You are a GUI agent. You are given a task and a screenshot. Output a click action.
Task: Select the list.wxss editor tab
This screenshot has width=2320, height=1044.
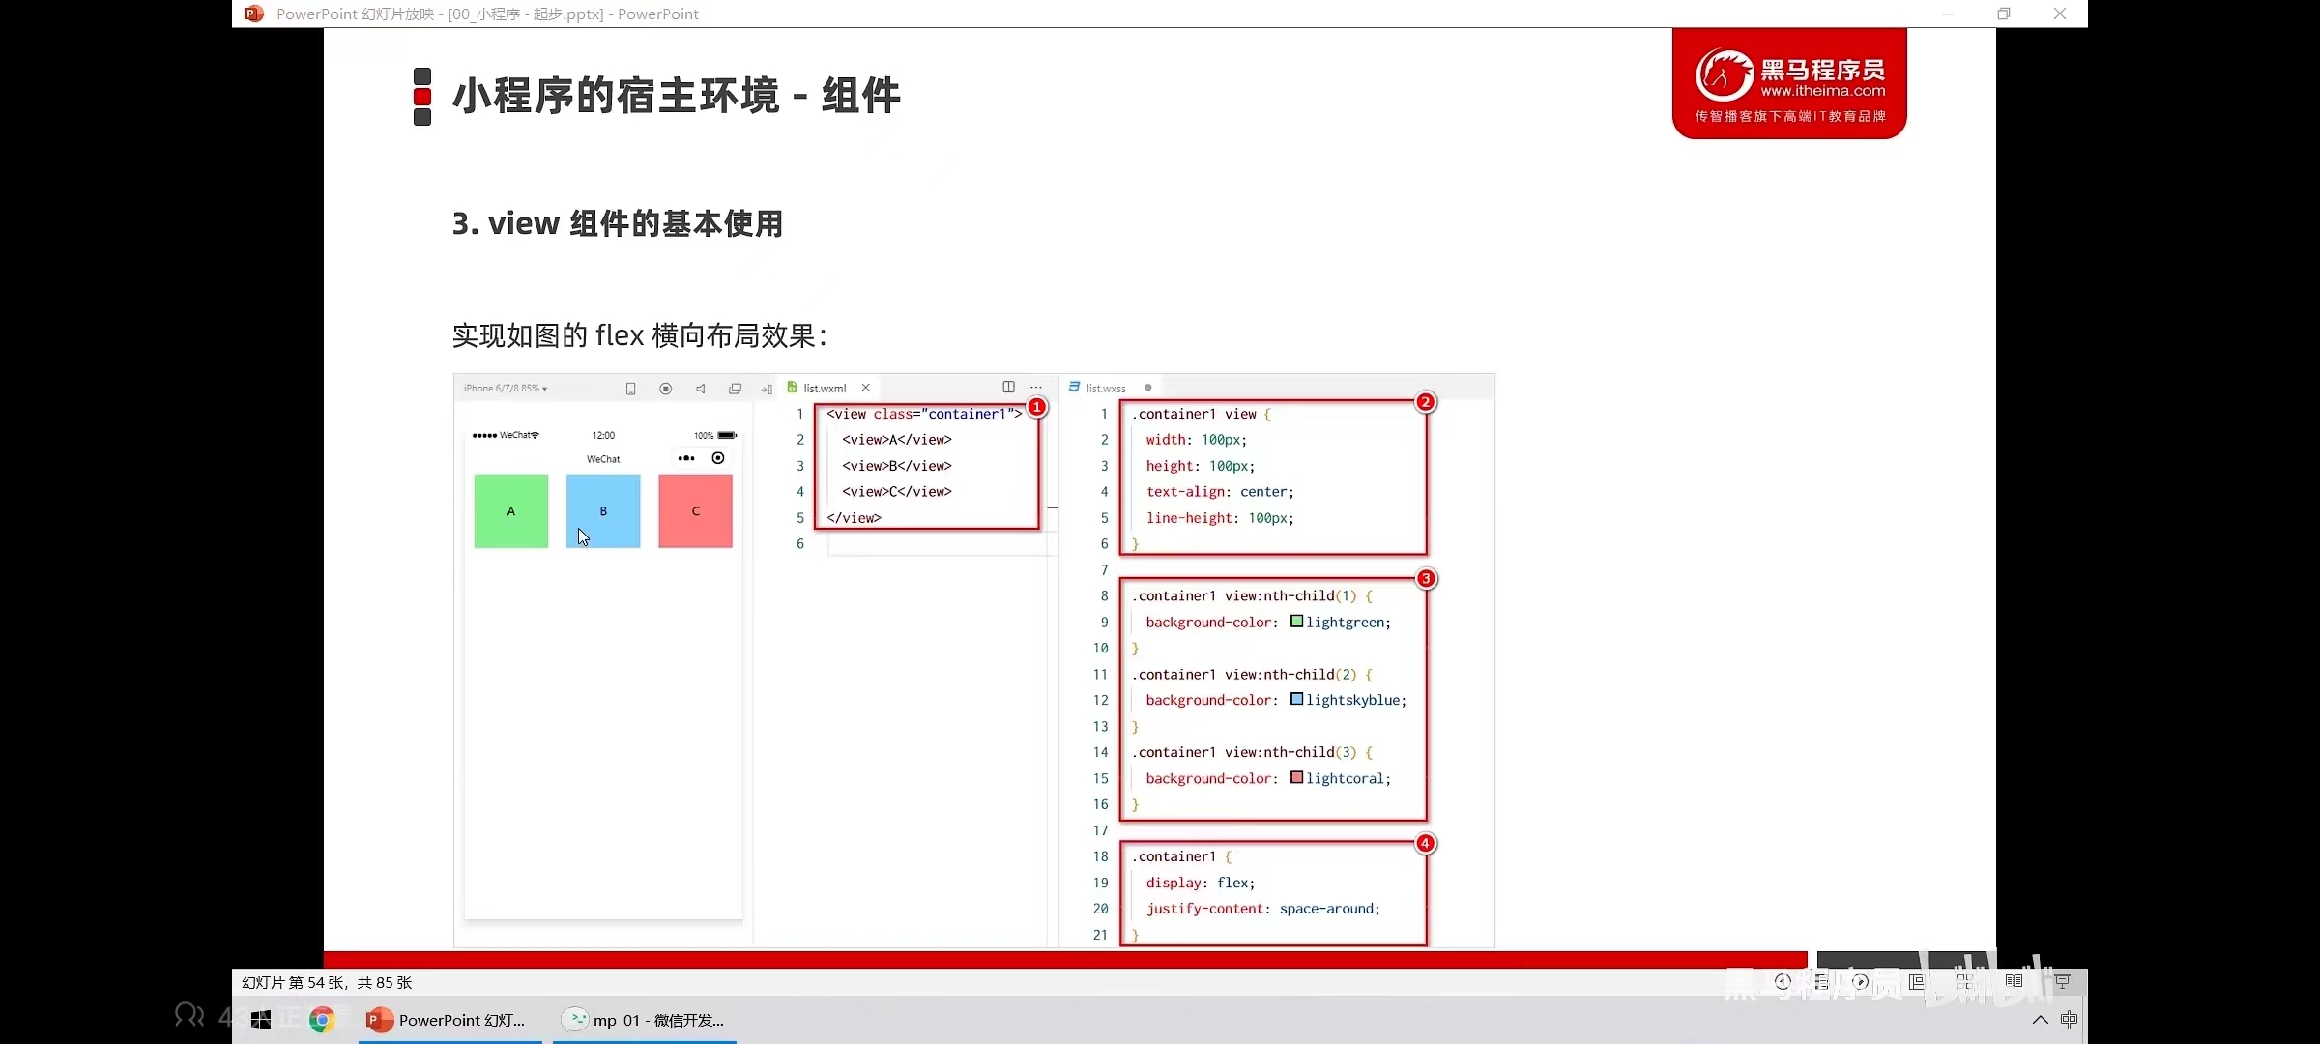[1105, 388]
